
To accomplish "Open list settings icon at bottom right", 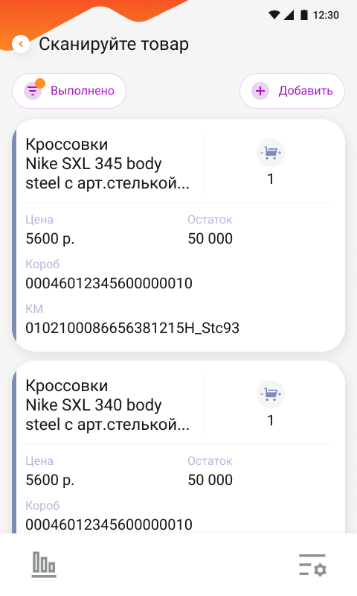I will coord(313,565).
